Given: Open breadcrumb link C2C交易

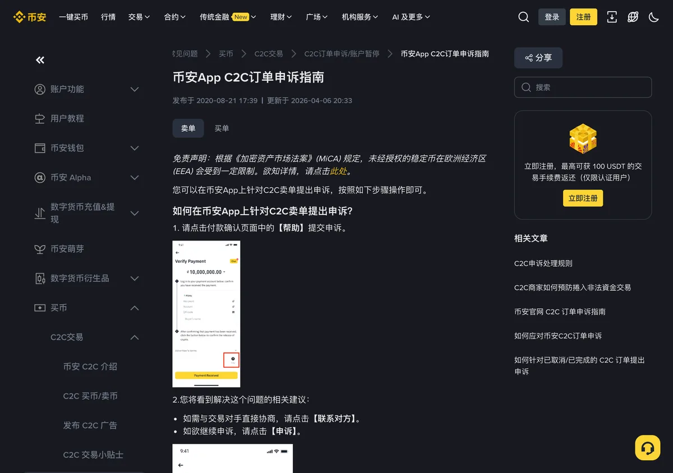Looking at the screenshot, I should click(x=269, y=54).
